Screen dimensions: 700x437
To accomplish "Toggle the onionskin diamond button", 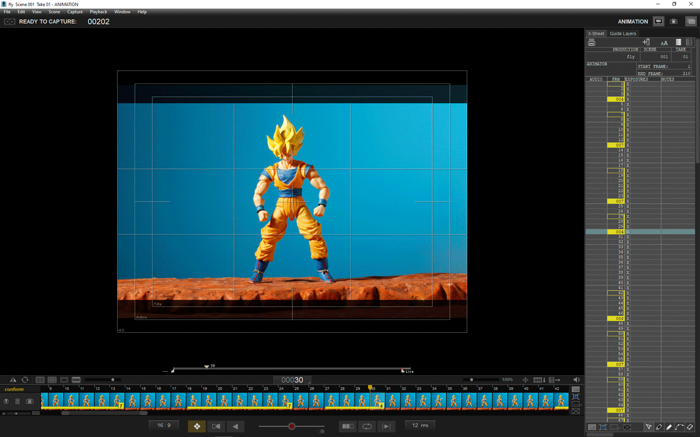I will 197,427.
